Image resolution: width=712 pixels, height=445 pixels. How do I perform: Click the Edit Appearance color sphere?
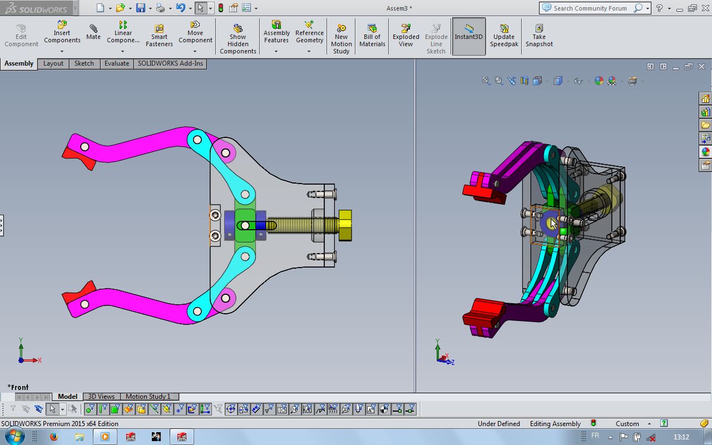tap(599, 81)
